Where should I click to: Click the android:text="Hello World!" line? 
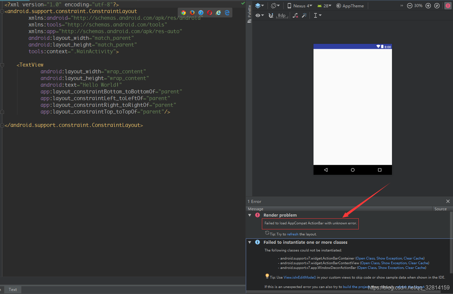click(81, 85)
